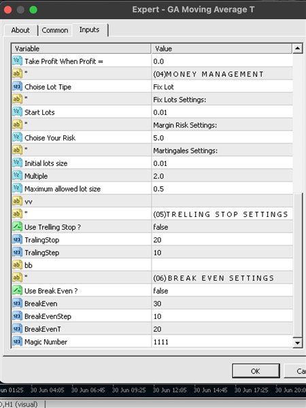
Task: Switch to the About tab
Action: click(x=20, y=30)
